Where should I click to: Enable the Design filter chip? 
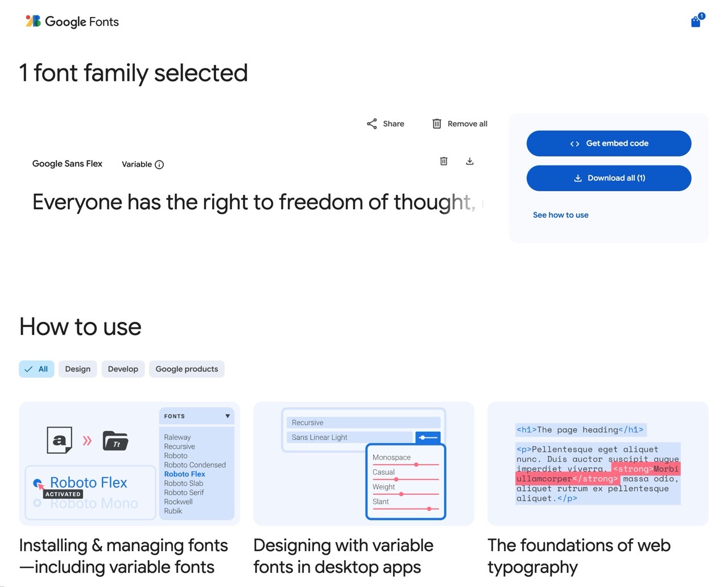coord(77,369)
